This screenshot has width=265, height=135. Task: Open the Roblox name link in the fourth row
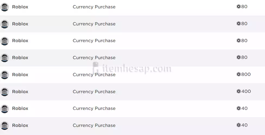coord(20,58)
